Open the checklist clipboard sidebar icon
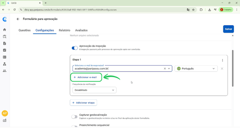Viewport: 240px width, 134px height. pos(4,50)
